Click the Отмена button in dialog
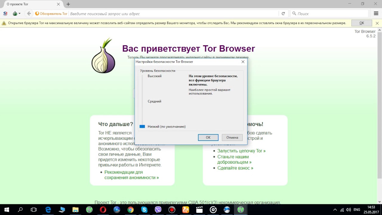The height and width of the screenshot is (215, 382). [x=232, y=137]
